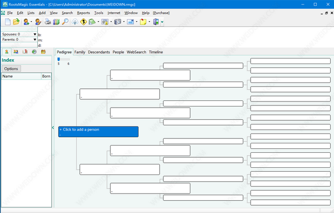Screen dimensions: 334x213
Task: Open the Edit menu
Action: click(20, 13)
